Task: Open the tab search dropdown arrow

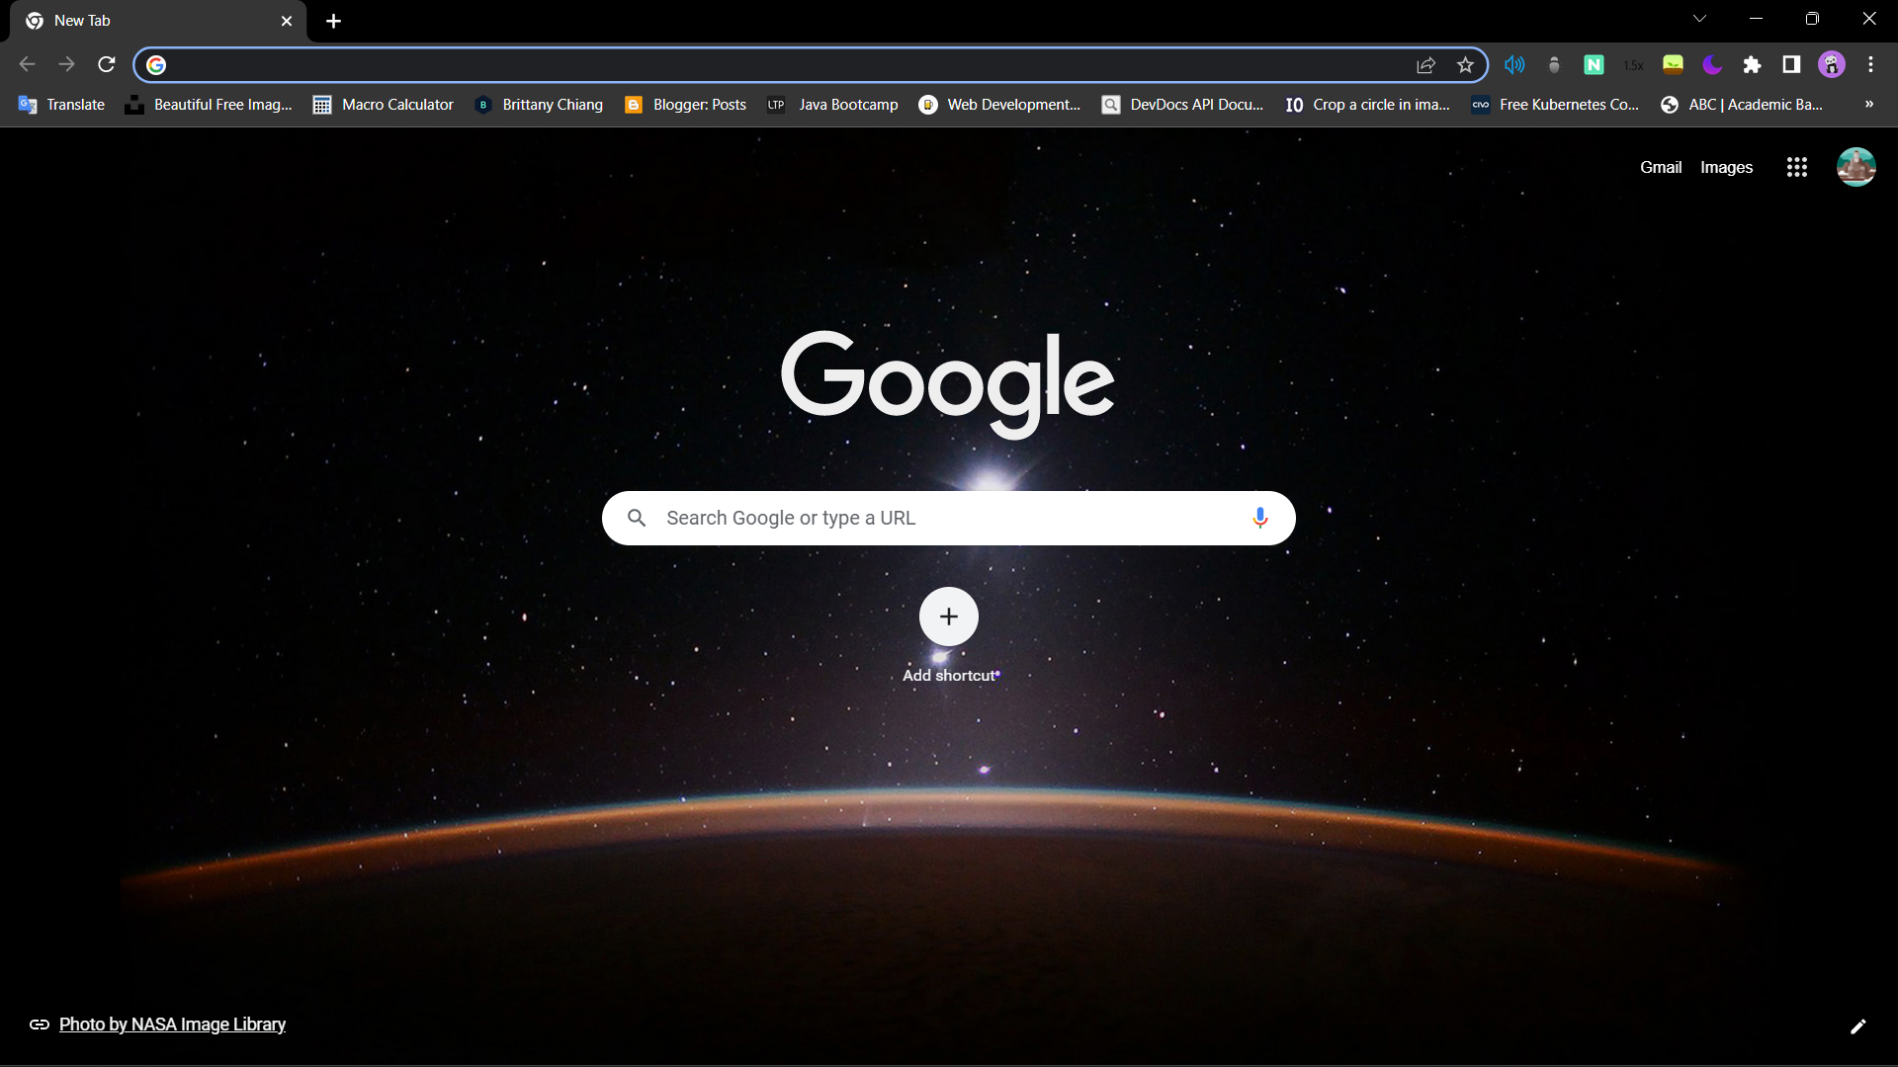Action: point(1699,18)
